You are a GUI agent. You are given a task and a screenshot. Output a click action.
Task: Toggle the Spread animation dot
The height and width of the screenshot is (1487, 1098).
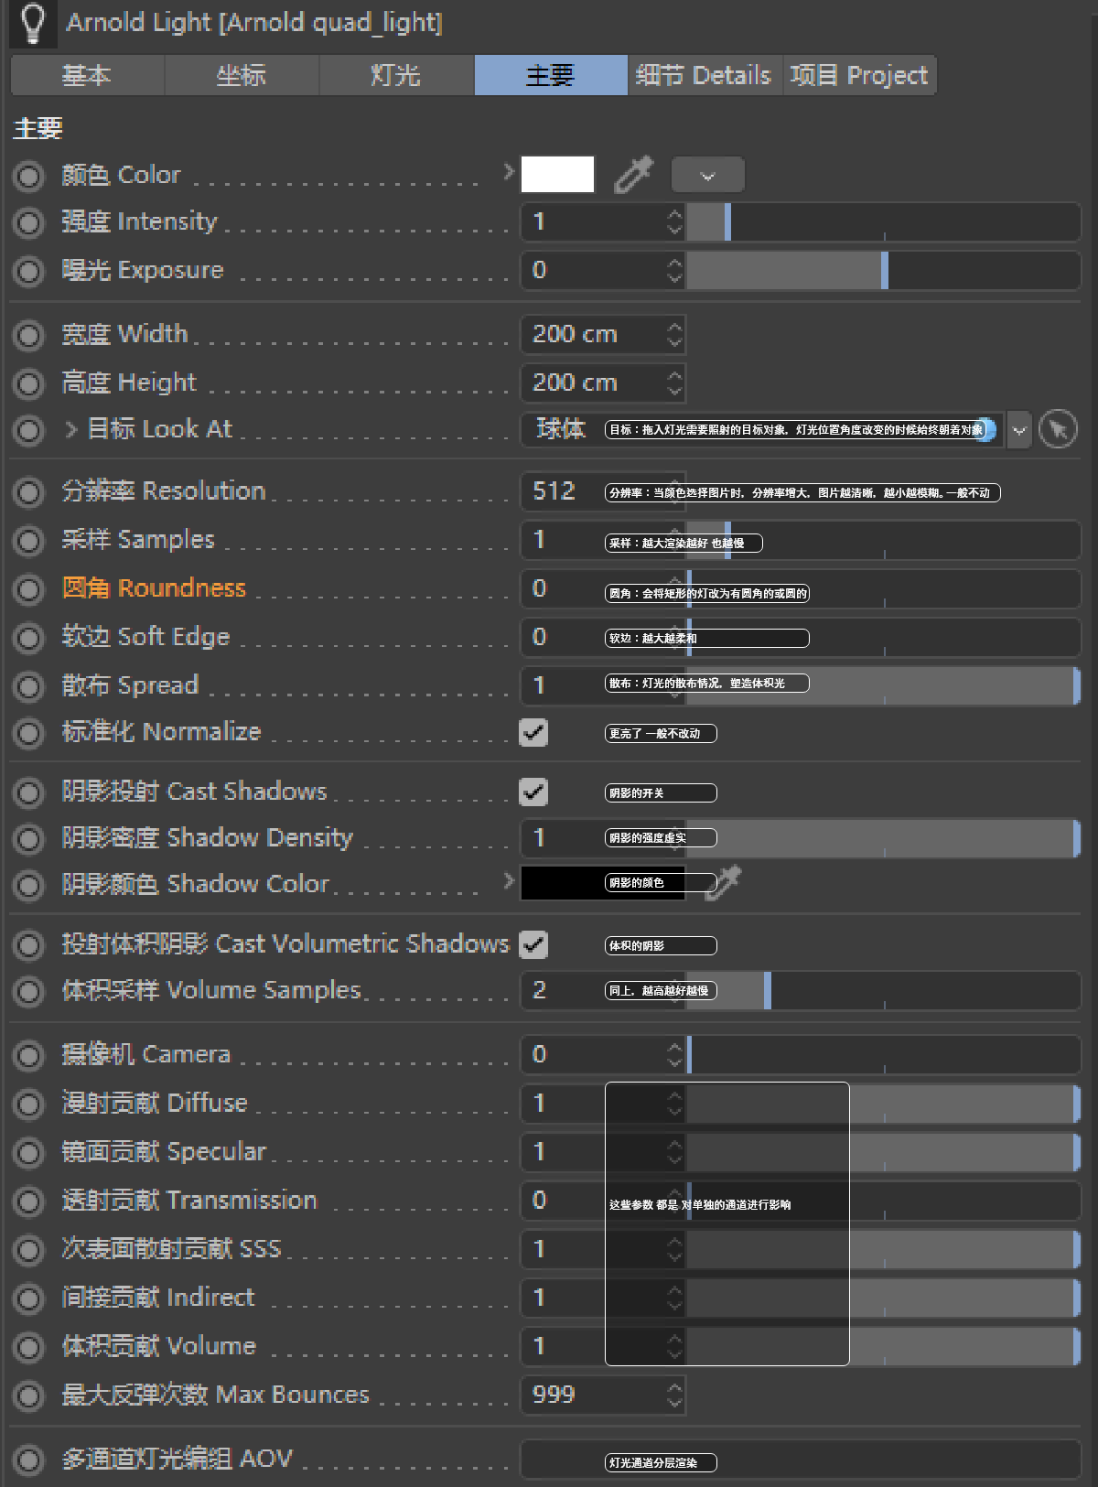coord(28,686)
